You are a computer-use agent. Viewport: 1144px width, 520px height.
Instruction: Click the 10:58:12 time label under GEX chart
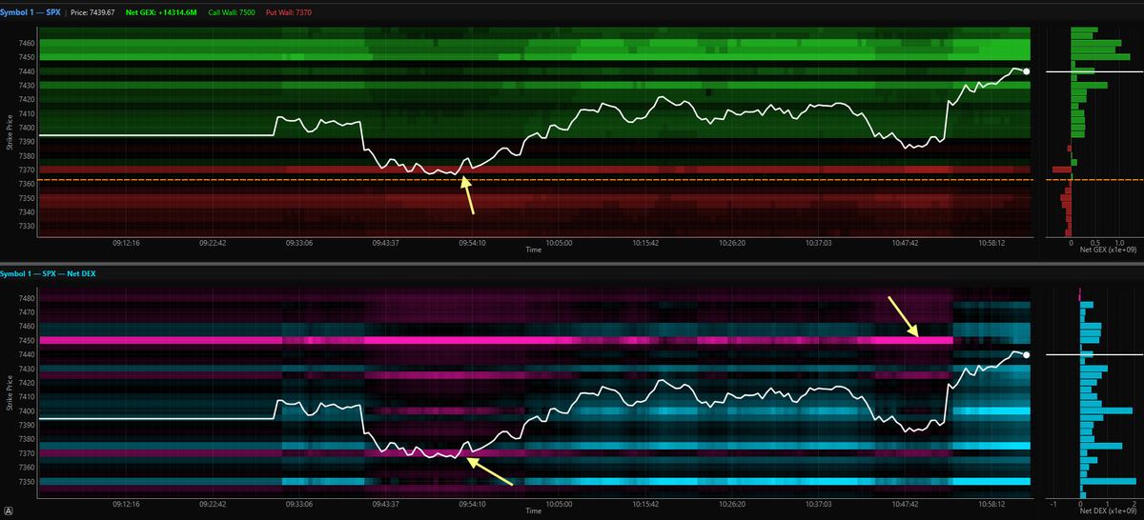[x=991, y=243]
